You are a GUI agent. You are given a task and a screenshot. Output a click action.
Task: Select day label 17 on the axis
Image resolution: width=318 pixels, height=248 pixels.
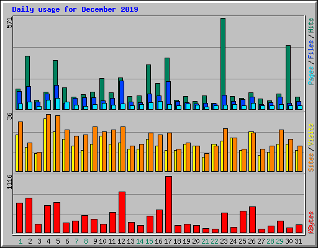[168, 241]
